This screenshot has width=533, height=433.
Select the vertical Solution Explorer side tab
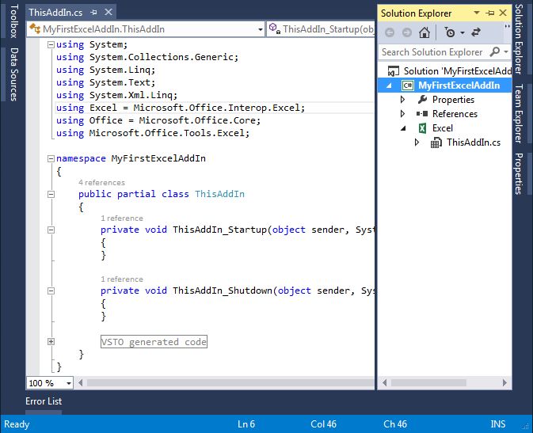pos(519,39)
